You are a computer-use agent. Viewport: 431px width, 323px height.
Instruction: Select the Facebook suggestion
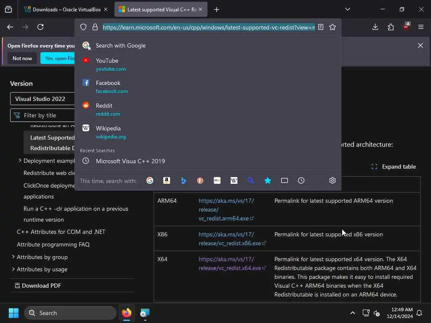[208, 87]
